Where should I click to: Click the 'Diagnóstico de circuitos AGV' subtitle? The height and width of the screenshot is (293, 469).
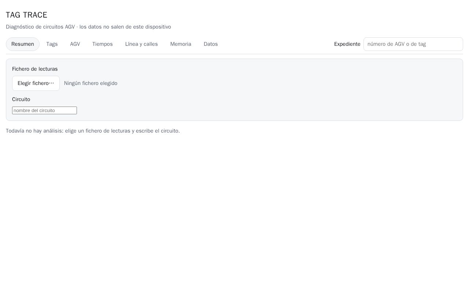pyautogui.click(x=88, y=27)
